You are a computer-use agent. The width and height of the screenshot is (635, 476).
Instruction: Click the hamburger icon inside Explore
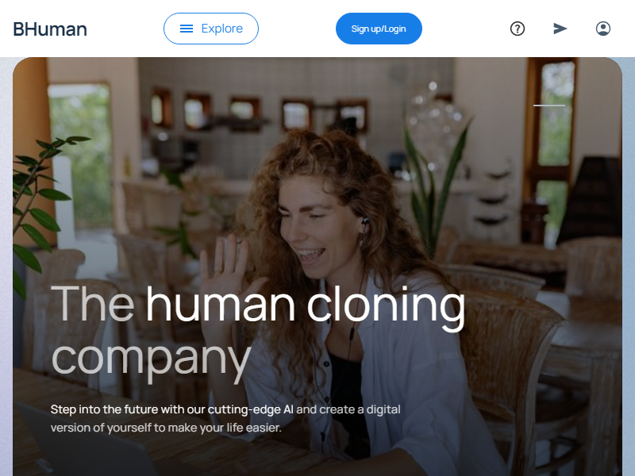[x=187, y=29]
